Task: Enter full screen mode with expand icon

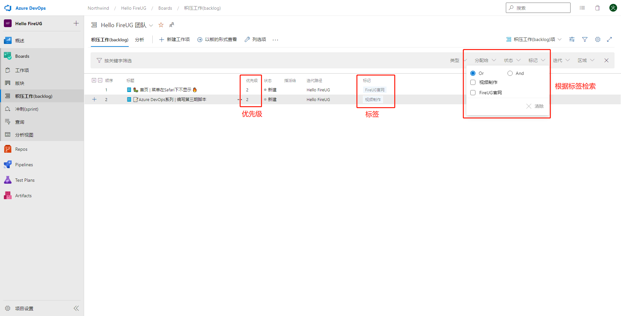Action: [x=609, y=39]
